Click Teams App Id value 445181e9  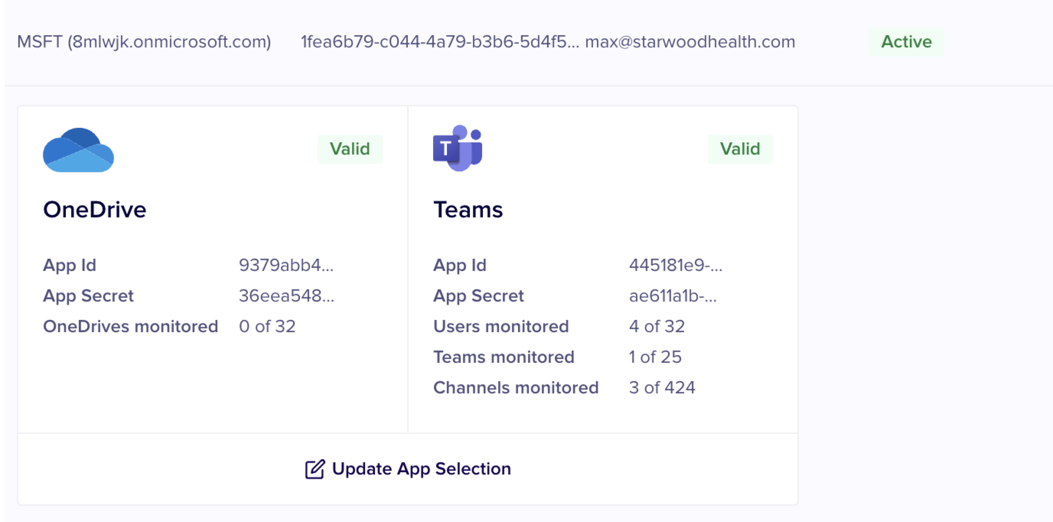point(675,265)
